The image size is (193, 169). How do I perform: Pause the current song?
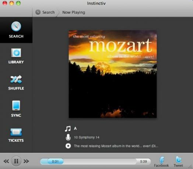pyautogui.click(x=16, y=161)
